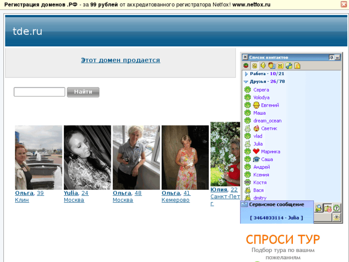Toggle the speaker sound icon
This screenshot has height=262, width=349.
pos(263,65)
